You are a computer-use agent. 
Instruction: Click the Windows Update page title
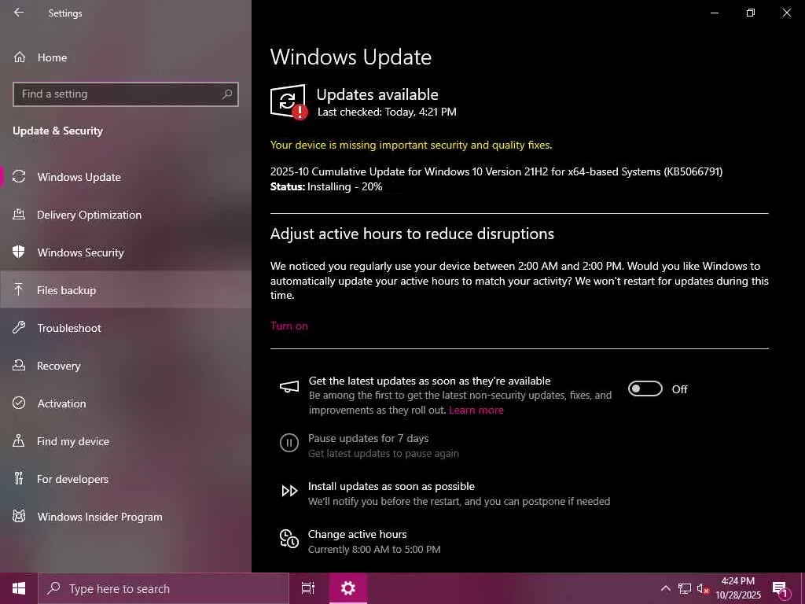(351, 57)
